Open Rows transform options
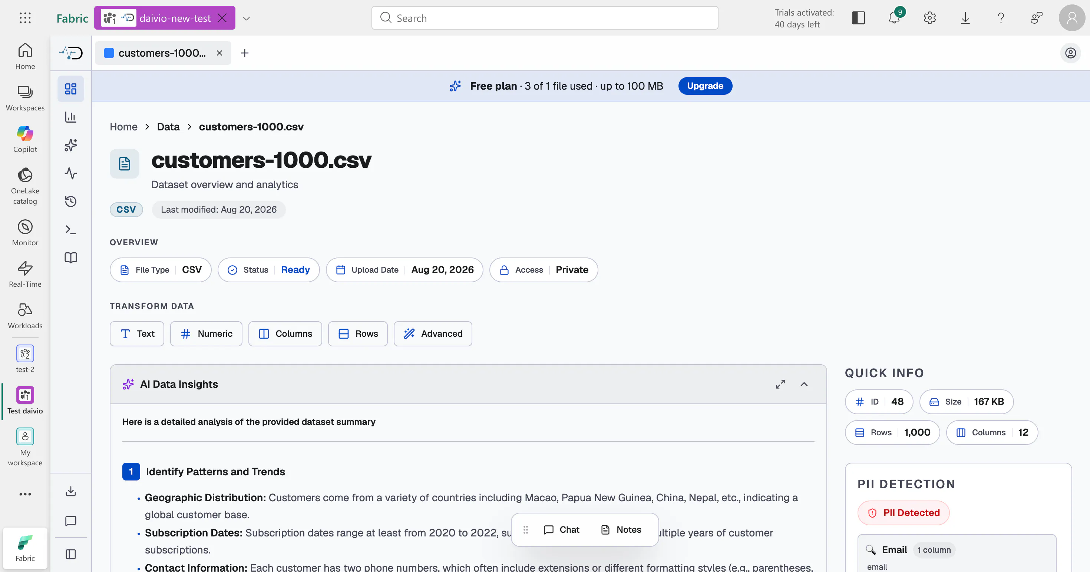This screenshot has height=572, width=1090. click(x=357, y=333)
